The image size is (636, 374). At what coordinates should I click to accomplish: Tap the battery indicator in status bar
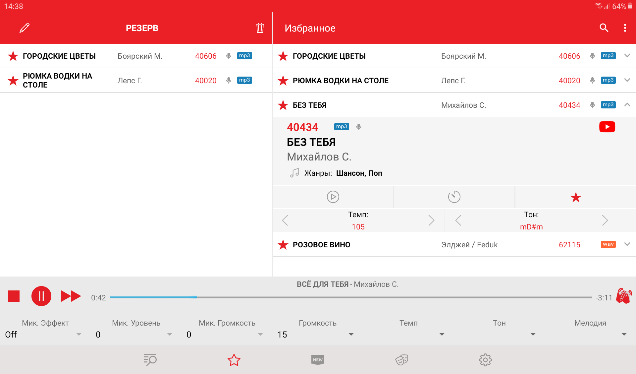tap(630, 6)
